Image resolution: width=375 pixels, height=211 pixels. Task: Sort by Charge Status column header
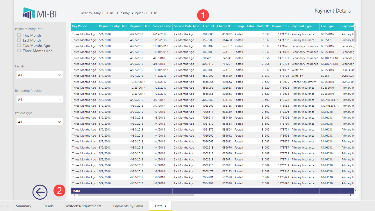point(244,26)
